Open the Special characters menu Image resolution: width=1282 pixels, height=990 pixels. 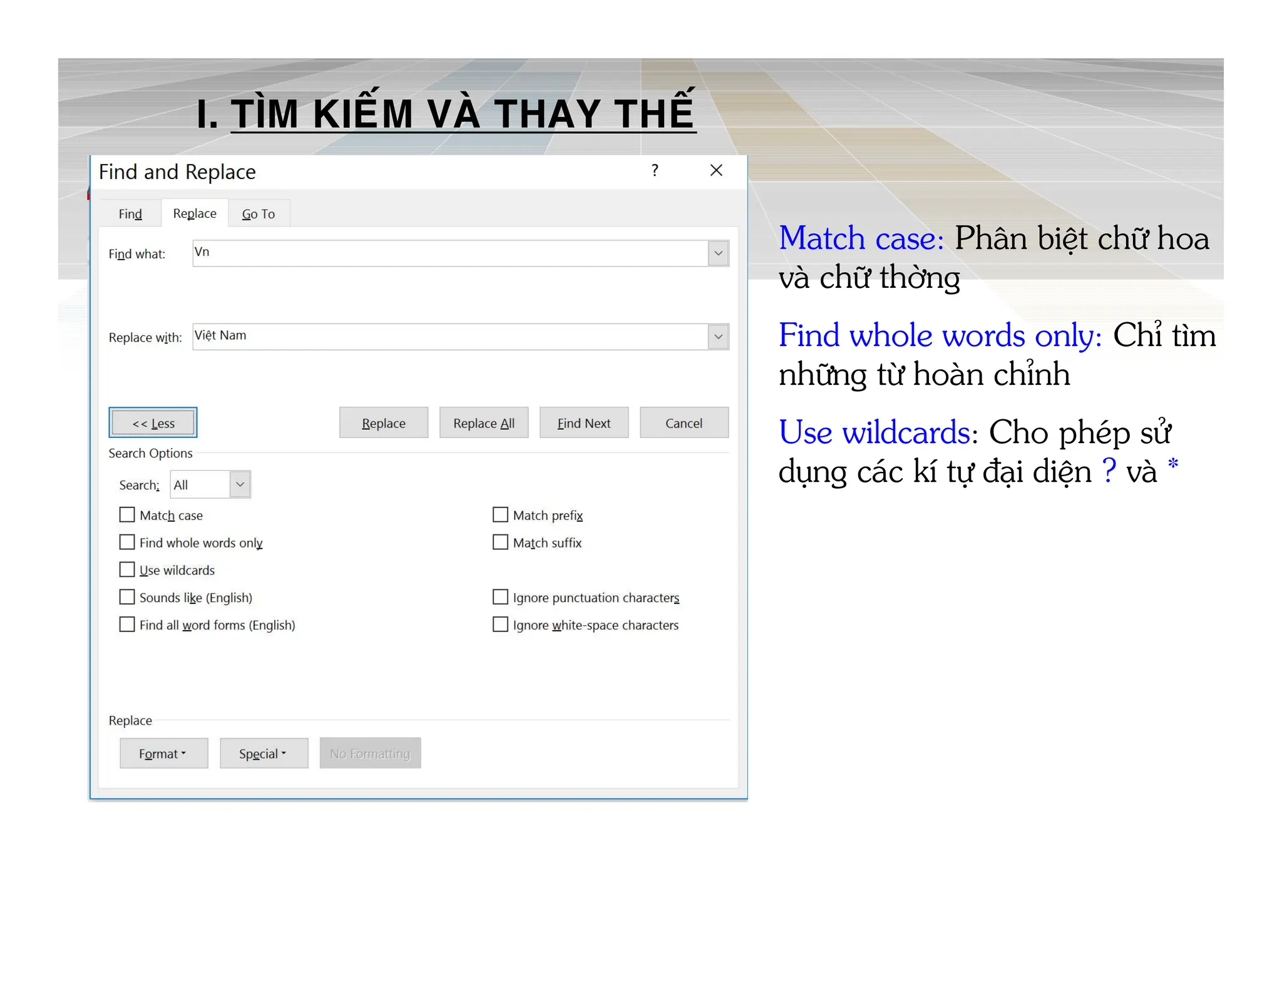point(264,753)
